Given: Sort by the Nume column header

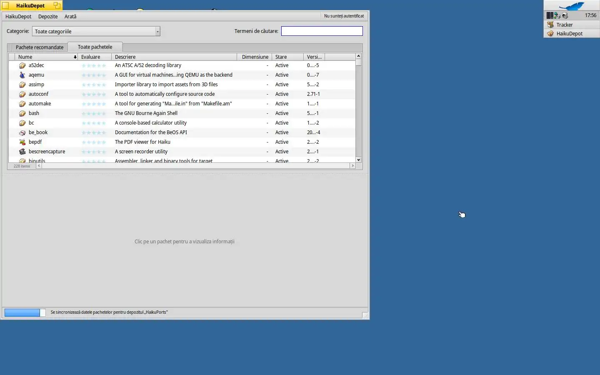Looking at the screenshot, I should click(x=46, y=57).
